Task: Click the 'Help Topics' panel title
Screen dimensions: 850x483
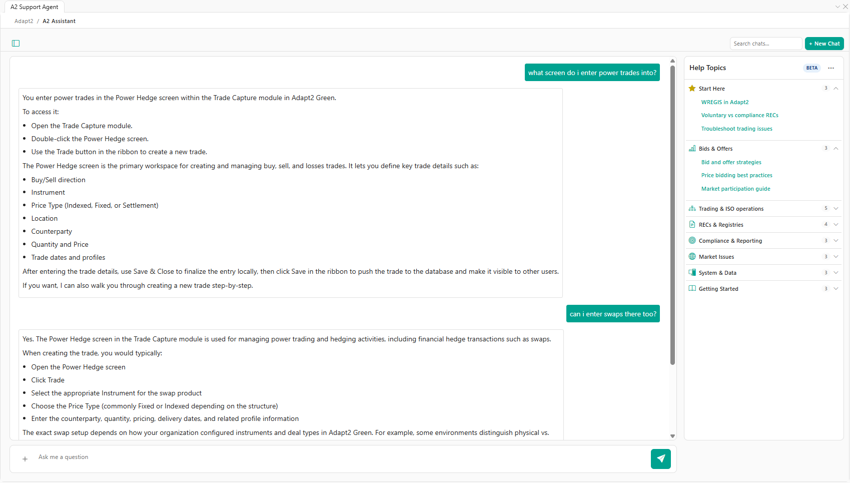Action: click(x=707, y=68)
